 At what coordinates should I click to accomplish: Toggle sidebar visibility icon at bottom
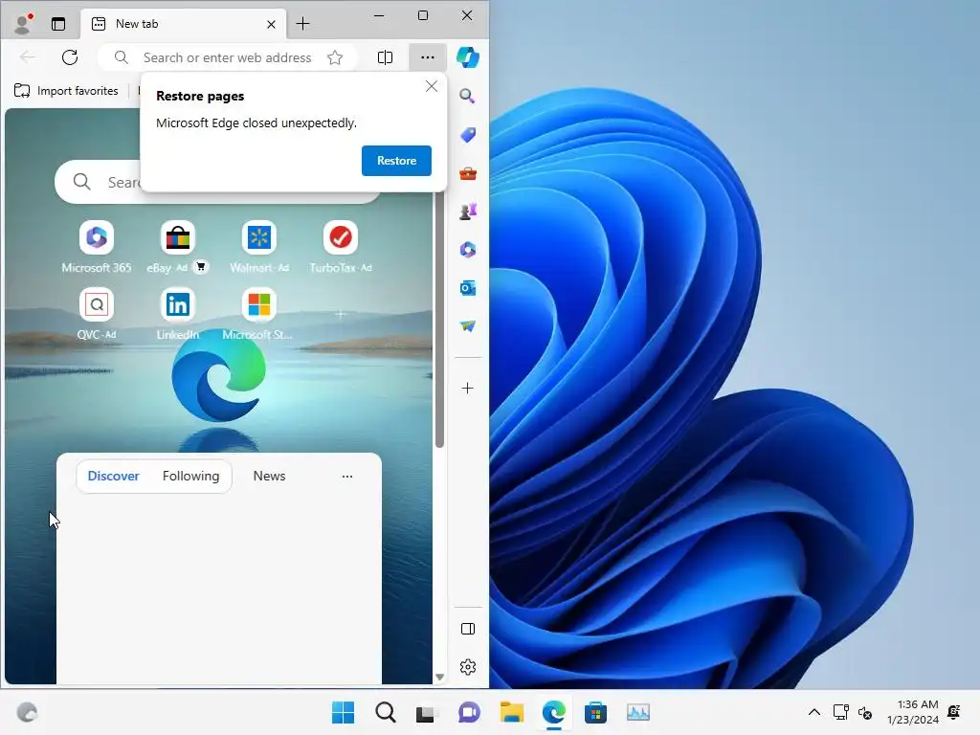coord(467,629)
